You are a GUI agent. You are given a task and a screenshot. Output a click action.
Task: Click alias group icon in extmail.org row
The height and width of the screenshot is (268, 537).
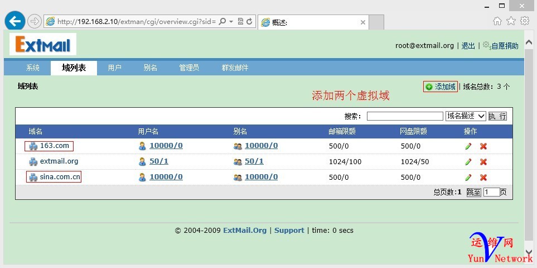(238, 162)
